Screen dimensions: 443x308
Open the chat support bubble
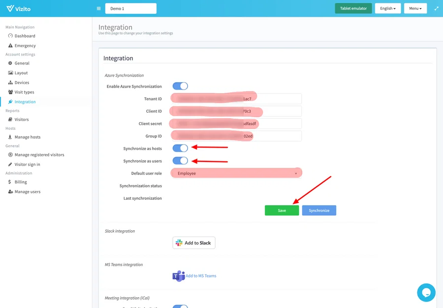click(x=426, y=292)
